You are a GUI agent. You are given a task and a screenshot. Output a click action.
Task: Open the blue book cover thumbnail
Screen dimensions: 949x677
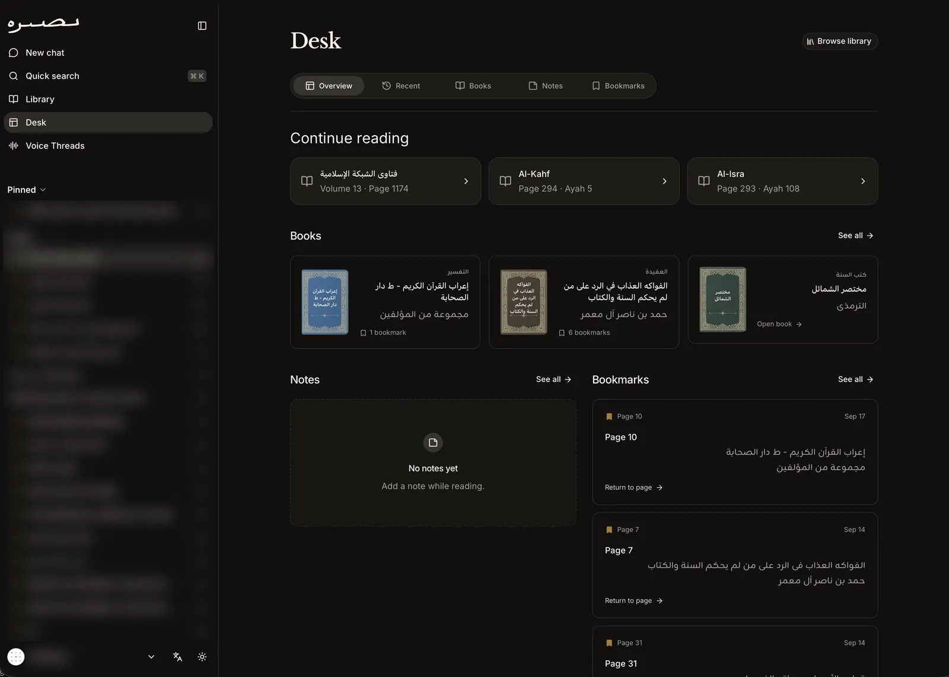click(325, 302)
